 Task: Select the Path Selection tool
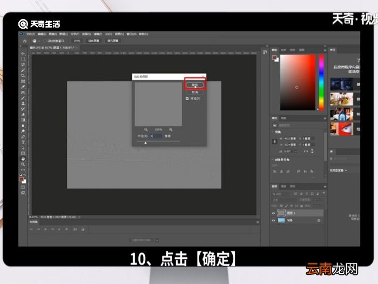pos(23,148)
